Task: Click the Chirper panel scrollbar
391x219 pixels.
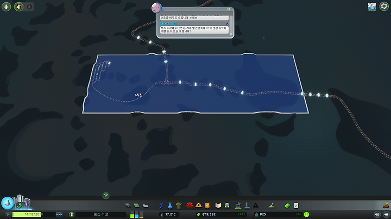Action: [x=231, y=25]
